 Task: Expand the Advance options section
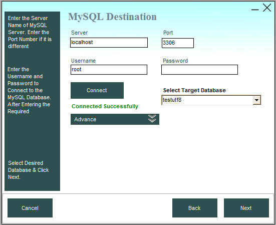pos(115,119)
